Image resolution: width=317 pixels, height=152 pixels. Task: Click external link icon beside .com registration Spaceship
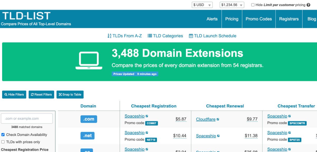tap(147, 116)
